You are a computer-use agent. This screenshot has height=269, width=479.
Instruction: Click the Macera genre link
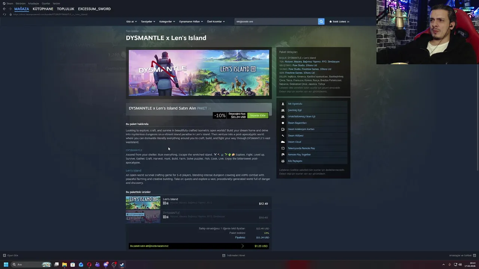pos(298,62)
